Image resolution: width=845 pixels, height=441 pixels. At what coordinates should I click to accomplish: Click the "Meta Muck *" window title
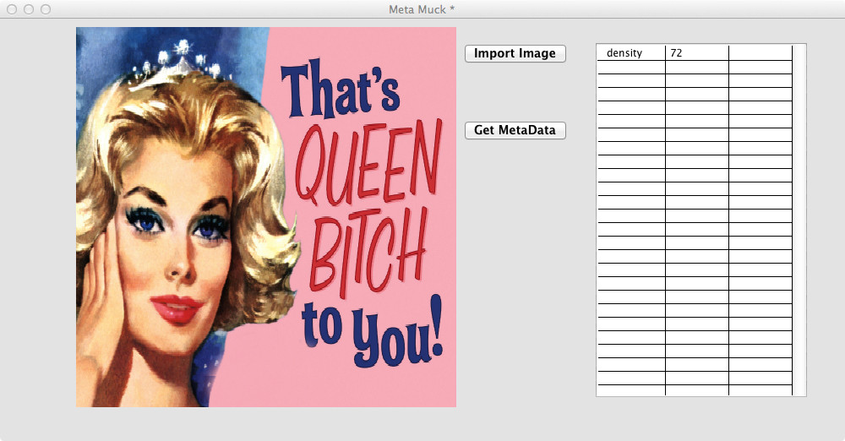point(422,9)
